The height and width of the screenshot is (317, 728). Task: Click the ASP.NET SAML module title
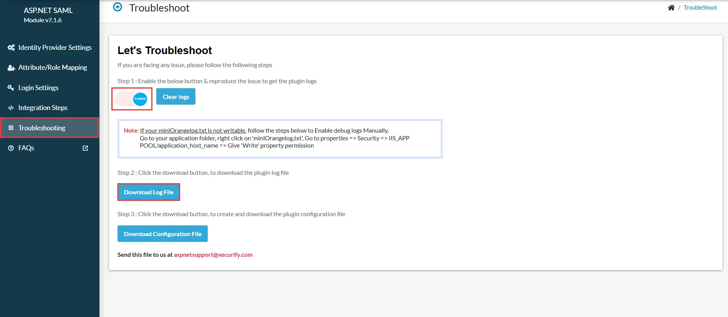tap(48, 11)
